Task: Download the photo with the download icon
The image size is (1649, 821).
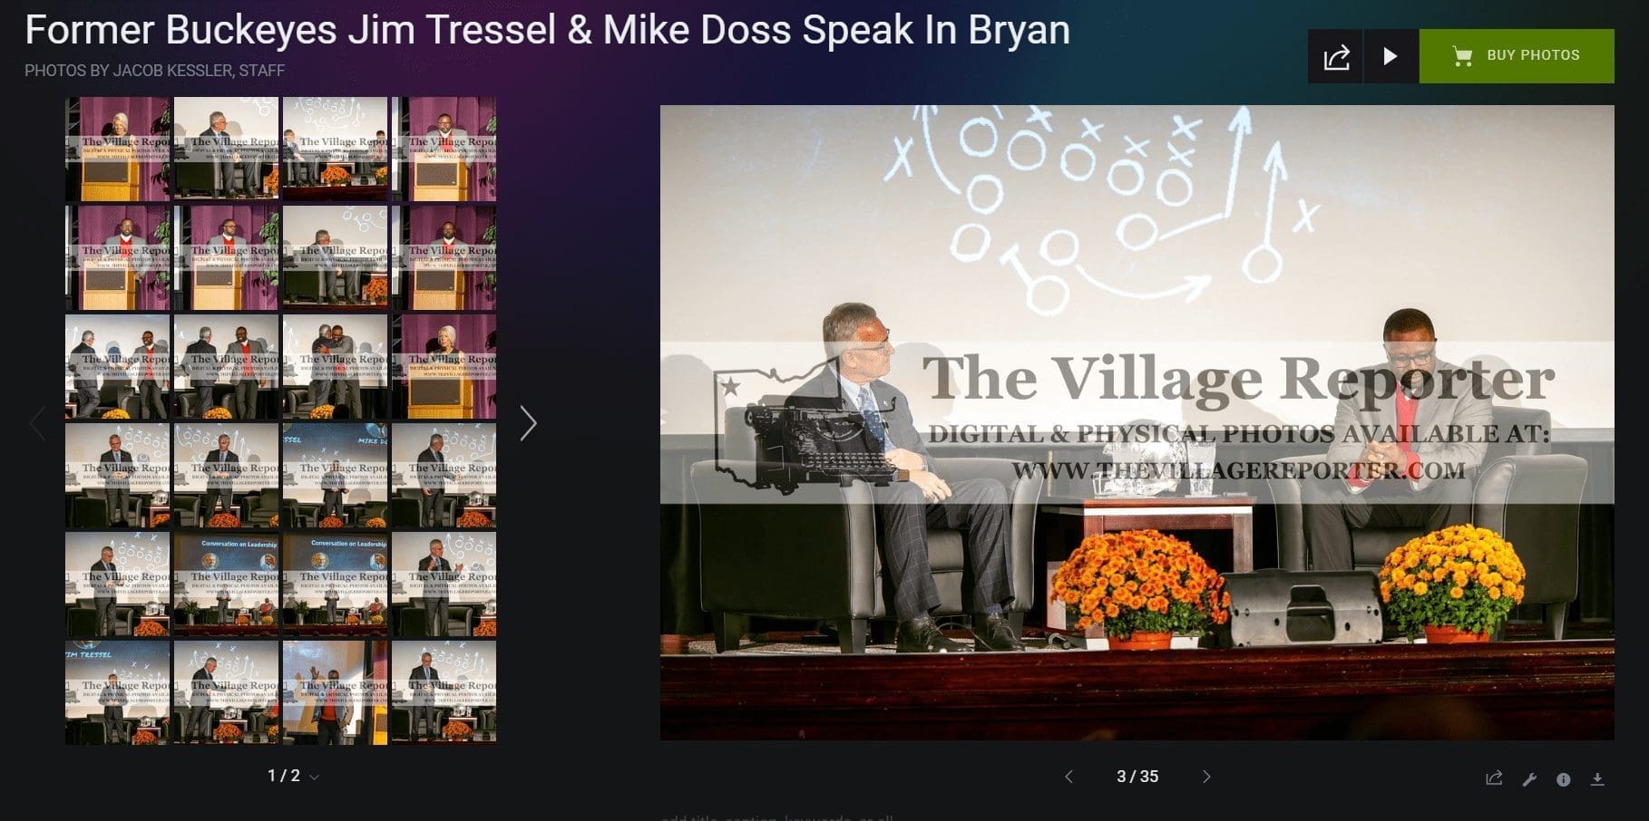Action: tap(1598, 779)
